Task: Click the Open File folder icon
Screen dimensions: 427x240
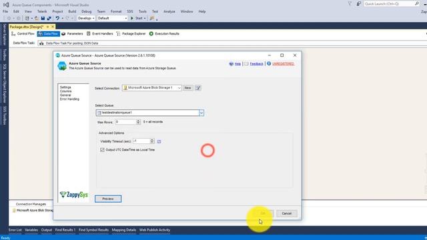Action: tap(37, 18)
